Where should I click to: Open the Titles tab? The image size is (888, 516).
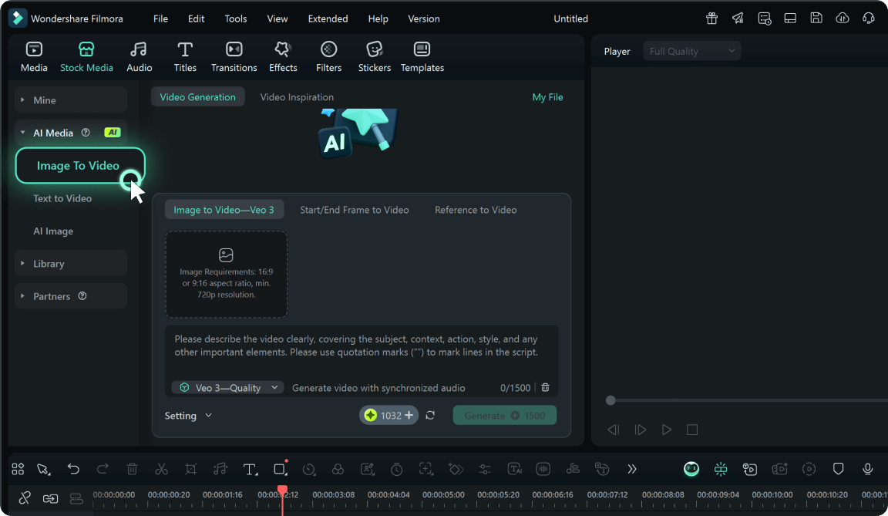[185, 56]
